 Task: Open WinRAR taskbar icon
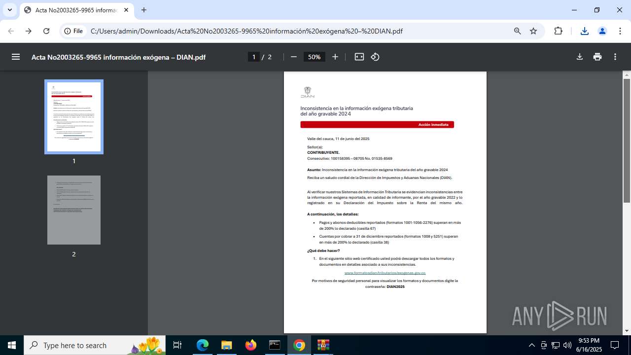pos(323,345)
